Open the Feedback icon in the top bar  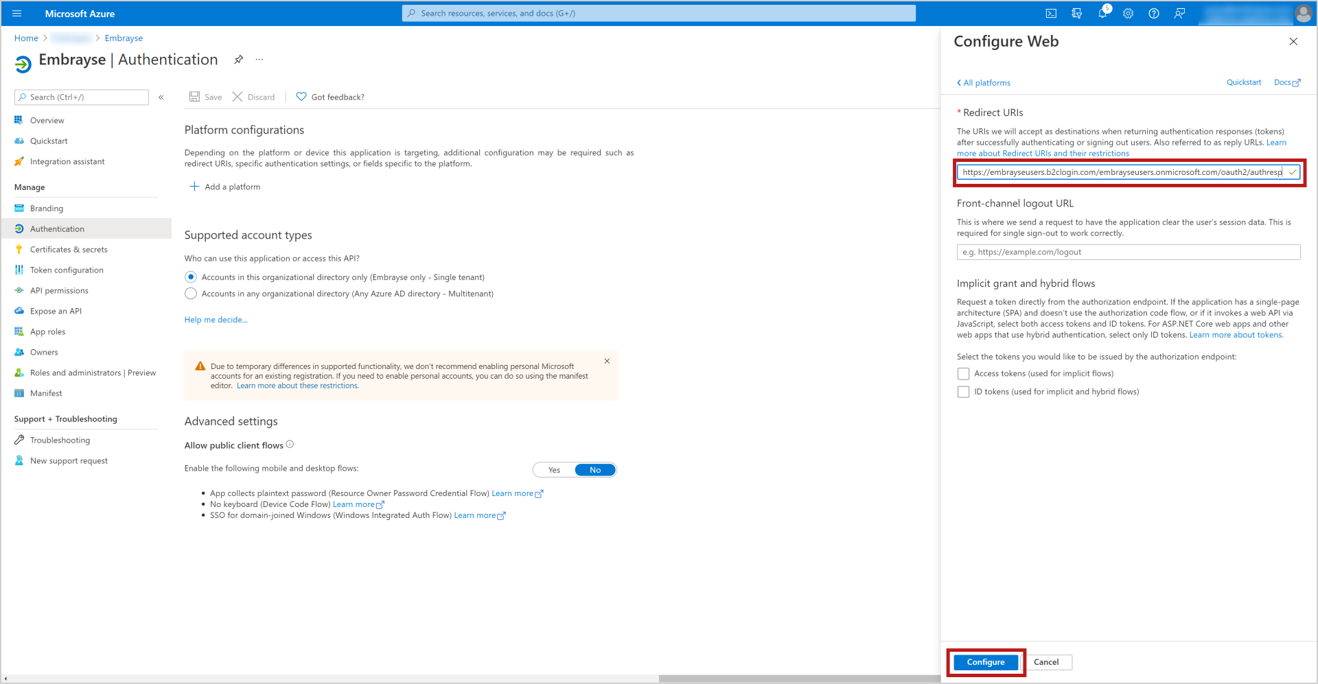pos(1179,13)
